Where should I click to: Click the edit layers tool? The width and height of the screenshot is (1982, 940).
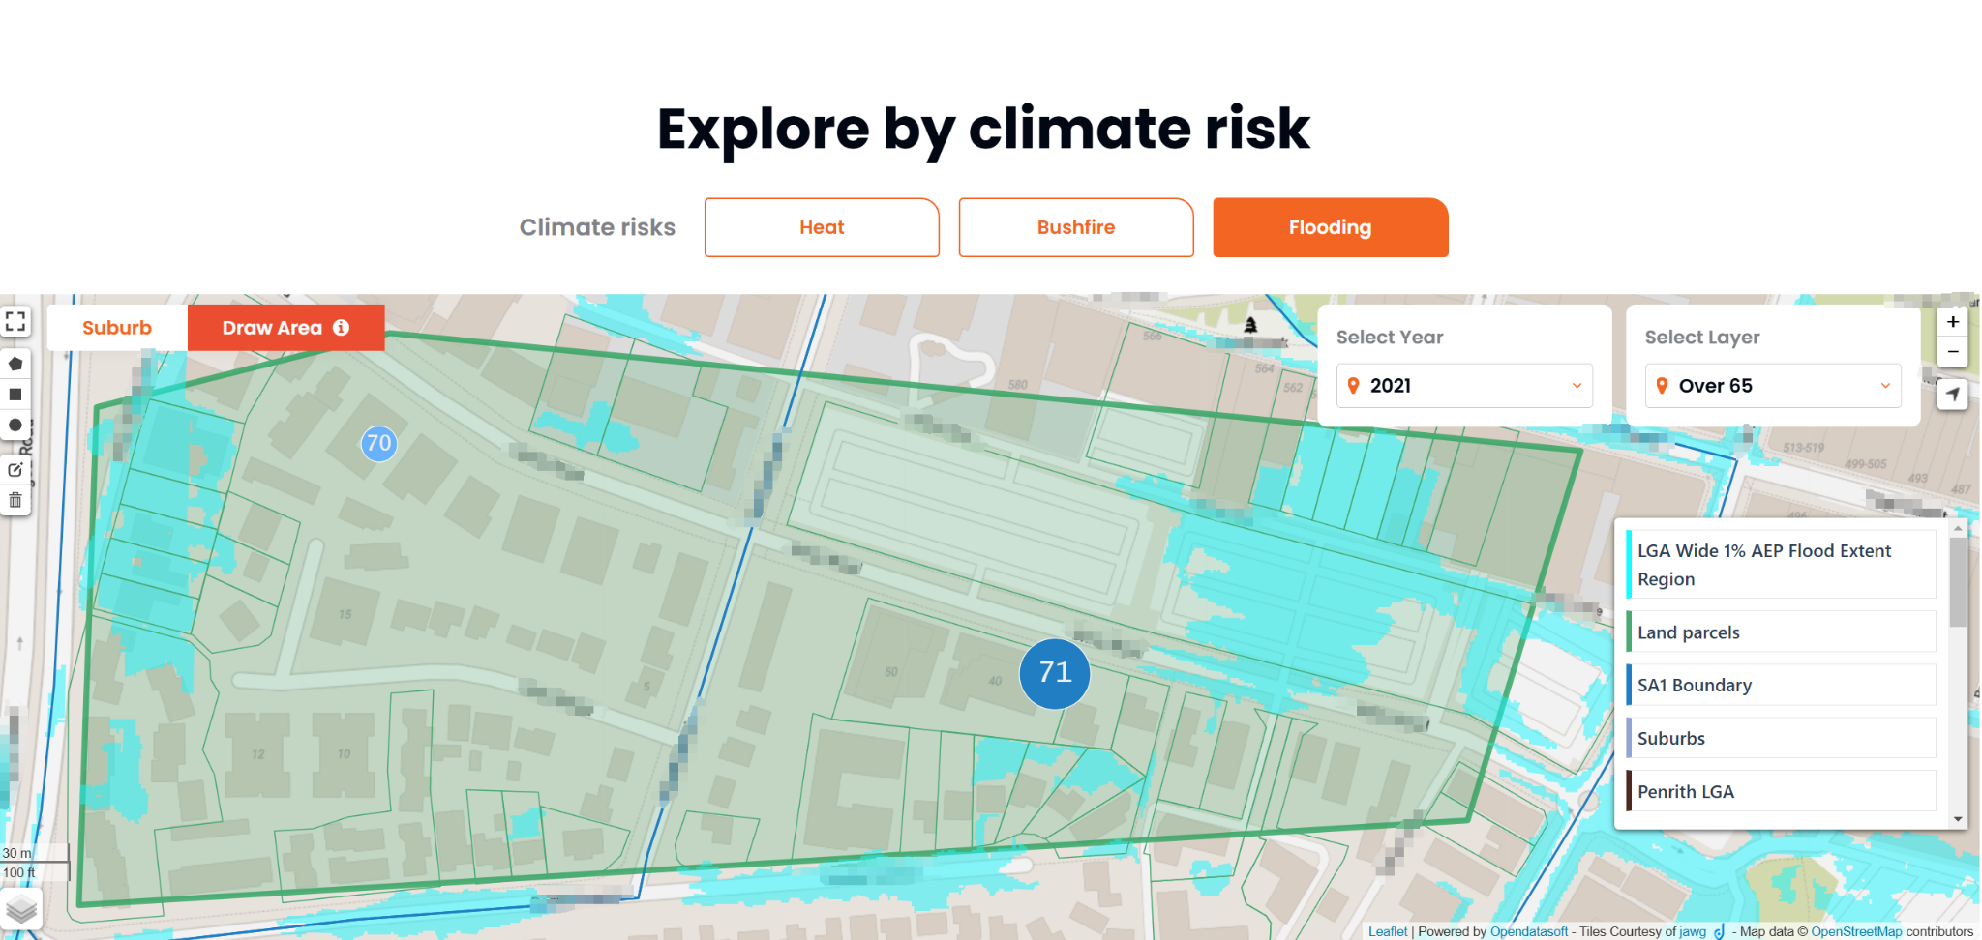(x=15, y=470)
